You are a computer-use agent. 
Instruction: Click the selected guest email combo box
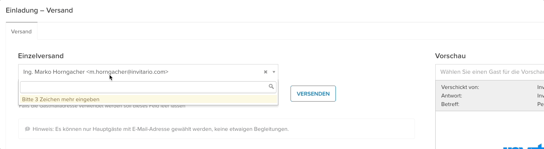pos(141,72)
